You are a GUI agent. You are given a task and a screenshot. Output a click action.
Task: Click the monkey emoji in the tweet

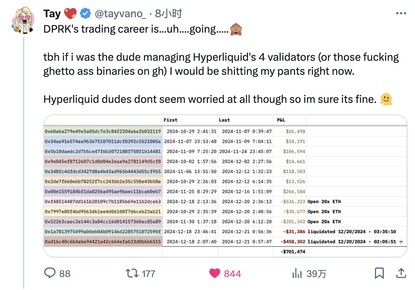235,29
